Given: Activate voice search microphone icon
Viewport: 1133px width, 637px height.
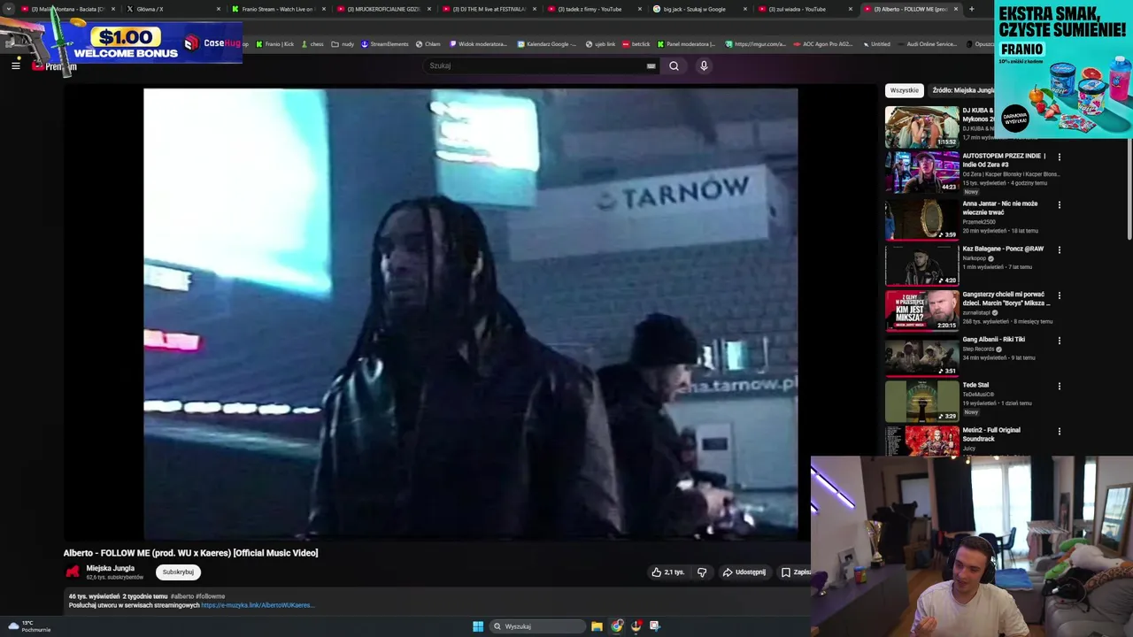Looking at the screenshot, I should 704,65.
